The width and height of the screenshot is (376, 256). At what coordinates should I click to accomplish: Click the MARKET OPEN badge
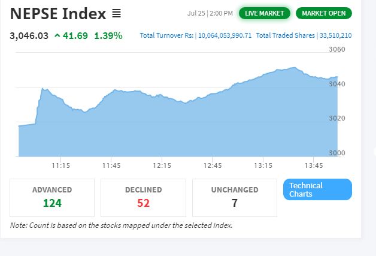pyautogui.click(x=324, y=13)
